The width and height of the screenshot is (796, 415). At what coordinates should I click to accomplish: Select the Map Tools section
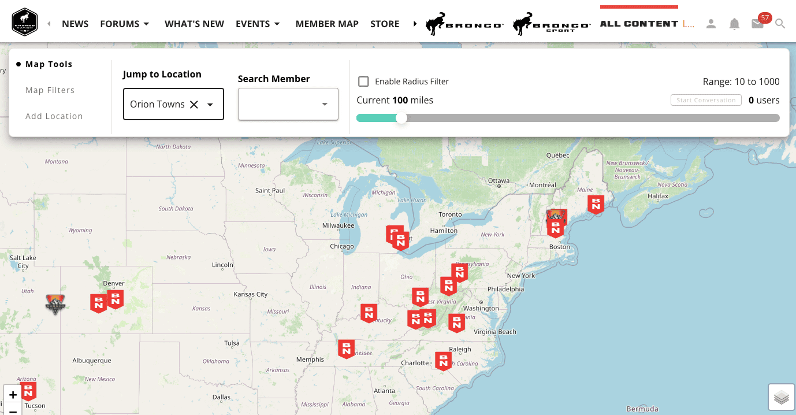[x=49, y=64]
